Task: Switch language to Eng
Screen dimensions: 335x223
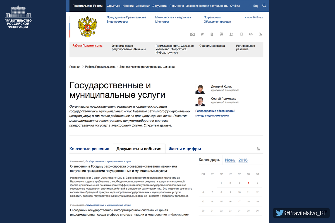Action: 256,6
